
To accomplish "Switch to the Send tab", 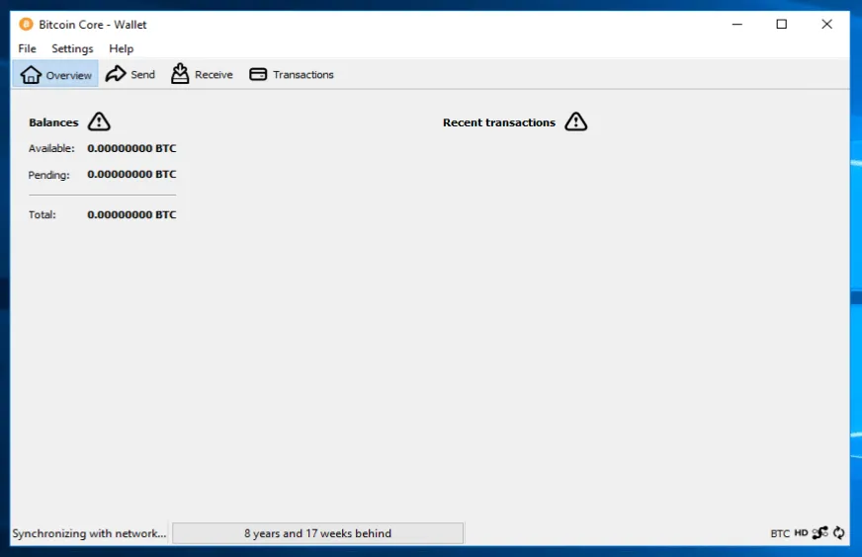I will (130, 74).
